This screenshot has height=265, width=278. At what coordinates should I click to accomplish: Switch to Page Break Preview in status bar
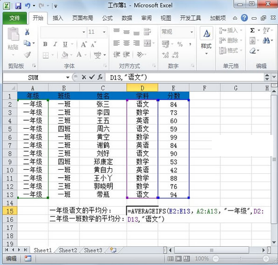187,259
